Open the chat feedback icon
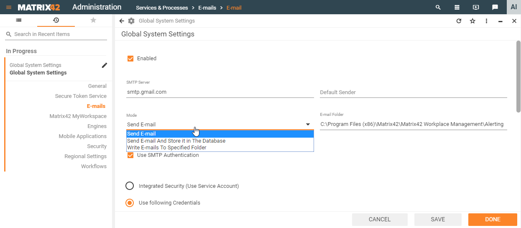 click(x=495, y=8)
